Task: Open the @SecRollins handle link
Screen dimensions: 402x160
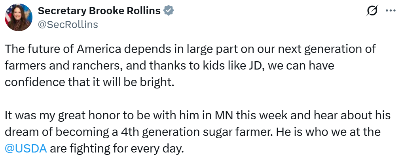Action: [x=68, y=24]
